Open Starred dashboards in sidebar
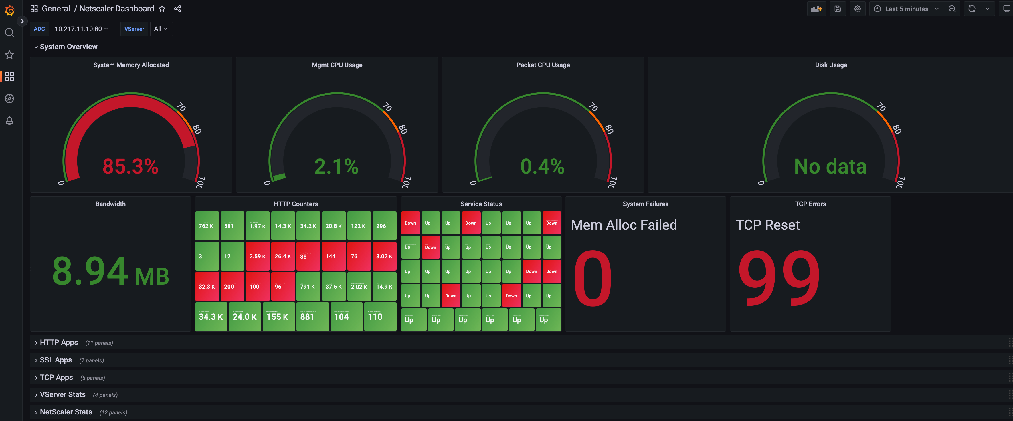Screen dimensions: 1013x421 pyautogui.click(x=9, y=55)
